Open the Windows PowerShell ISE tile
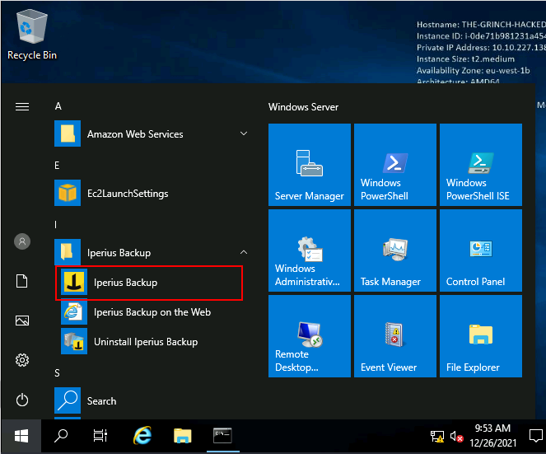The height and width of the screenshot is (454, 546). 481,165
